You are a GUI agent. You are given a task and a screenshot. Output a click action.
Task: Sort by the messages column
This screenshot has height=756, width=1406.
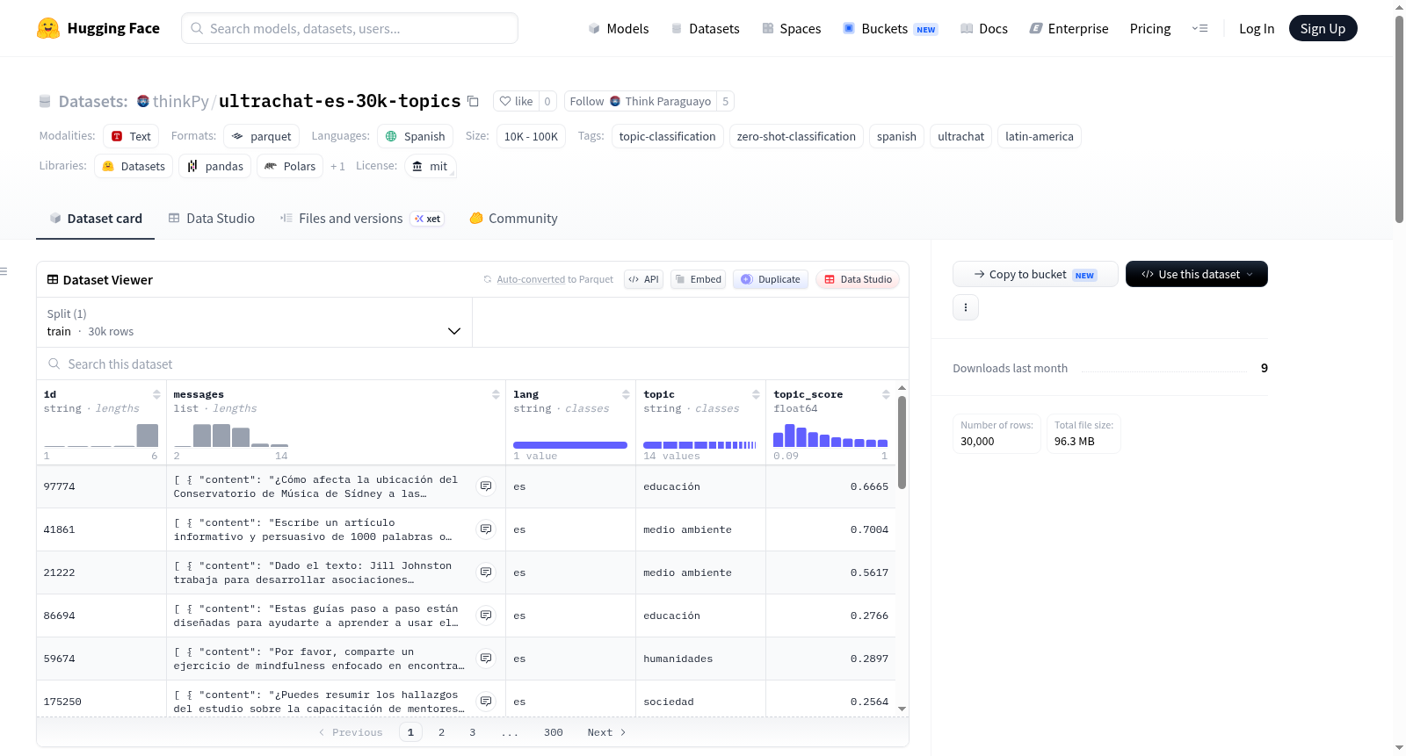(x=496, y=394)
